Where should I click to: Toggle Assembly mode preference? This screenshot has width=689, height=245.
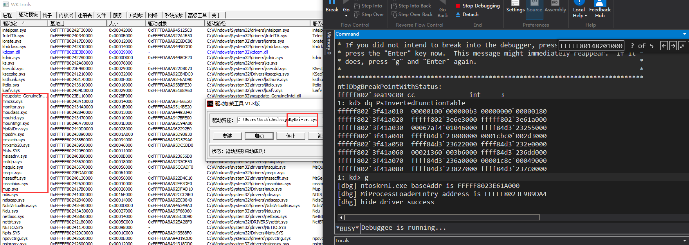pos(555,7)
